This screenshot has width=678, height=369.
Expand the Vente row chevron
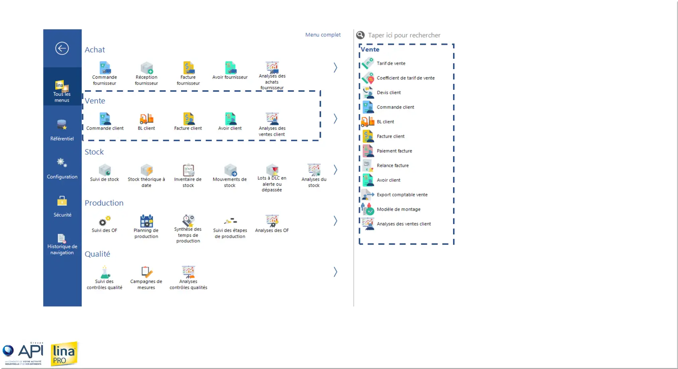coord(335,119)
